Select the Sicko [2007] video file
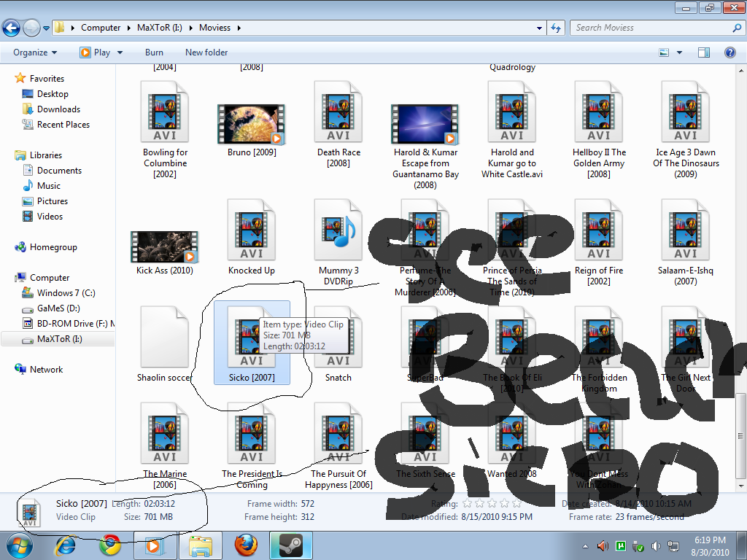 [252, 343]
